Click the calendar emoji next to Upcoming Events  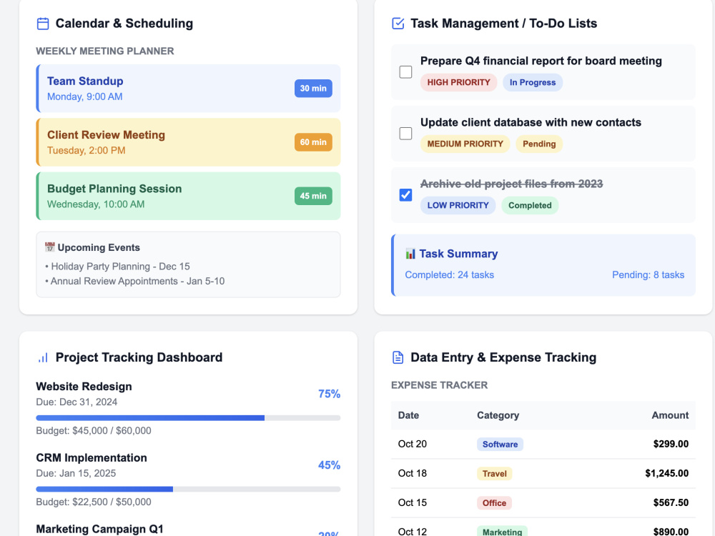(x=50, y=247)
